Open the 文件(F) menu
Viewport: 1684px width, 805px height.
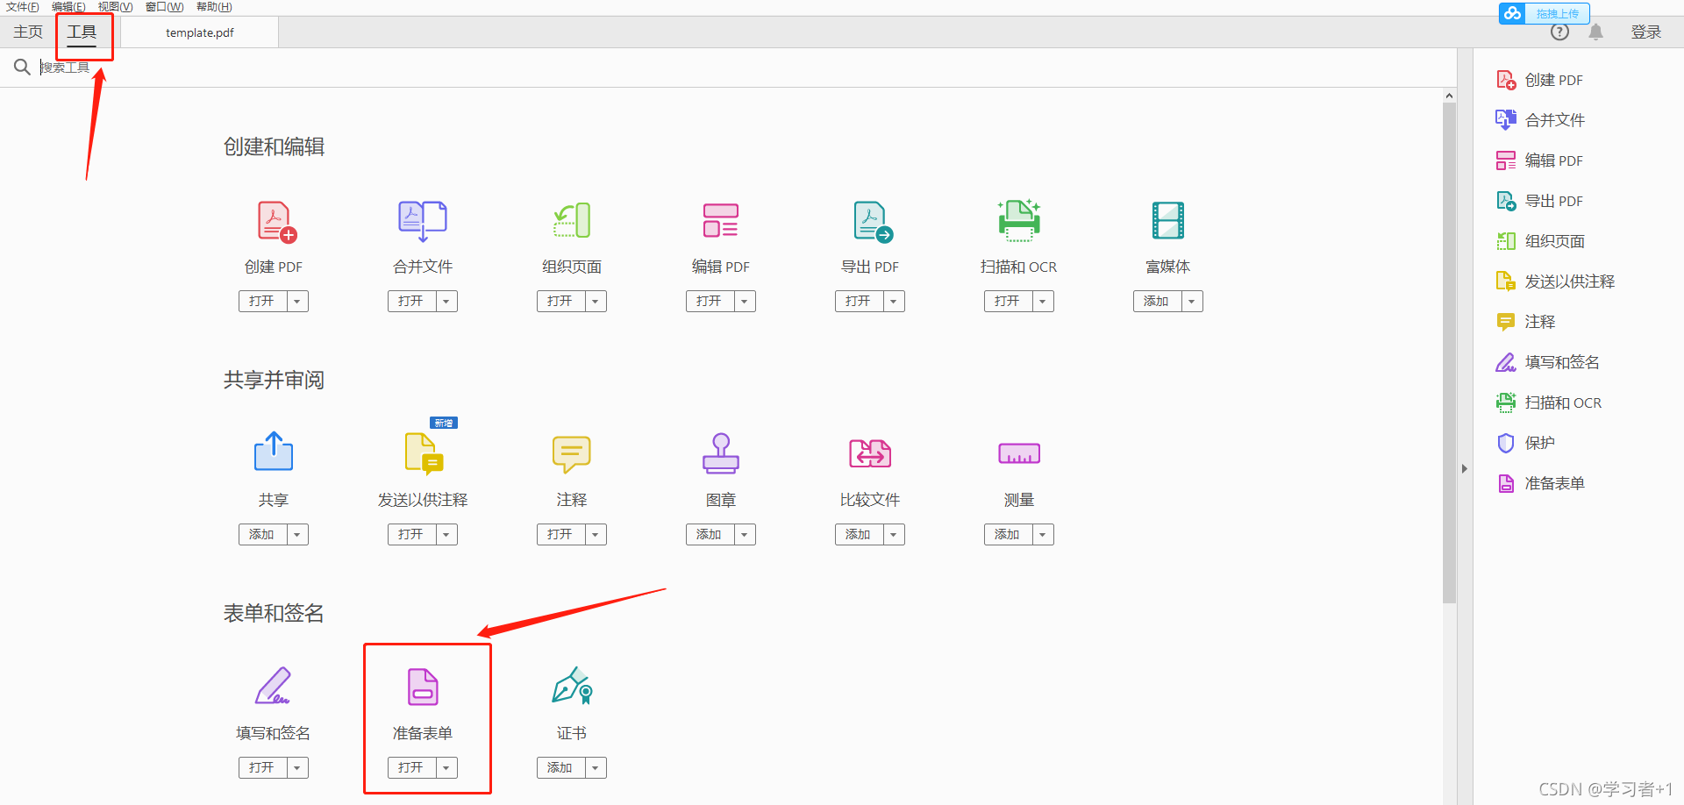coord(22,7)
